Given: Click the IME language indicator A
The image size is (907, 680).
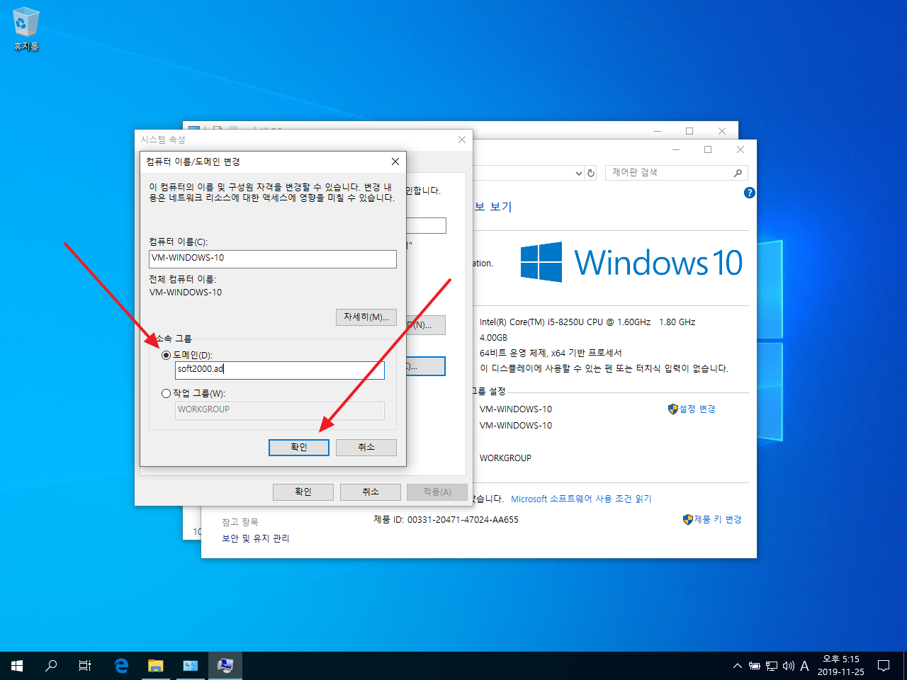Looking at the screenshot, I should tap(804, 666).
